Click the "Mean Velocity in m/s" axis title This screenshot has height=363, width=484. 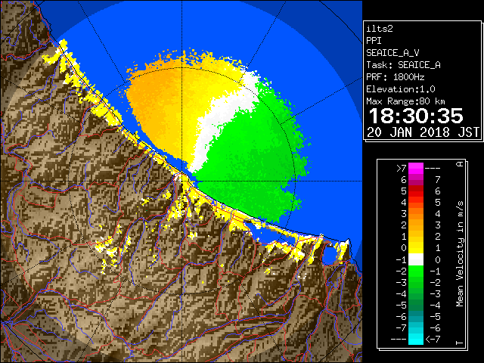pos(460,254)
